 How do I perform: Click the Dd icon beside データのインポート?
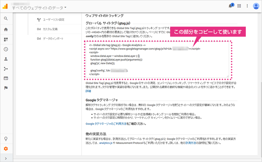point(39,39)
